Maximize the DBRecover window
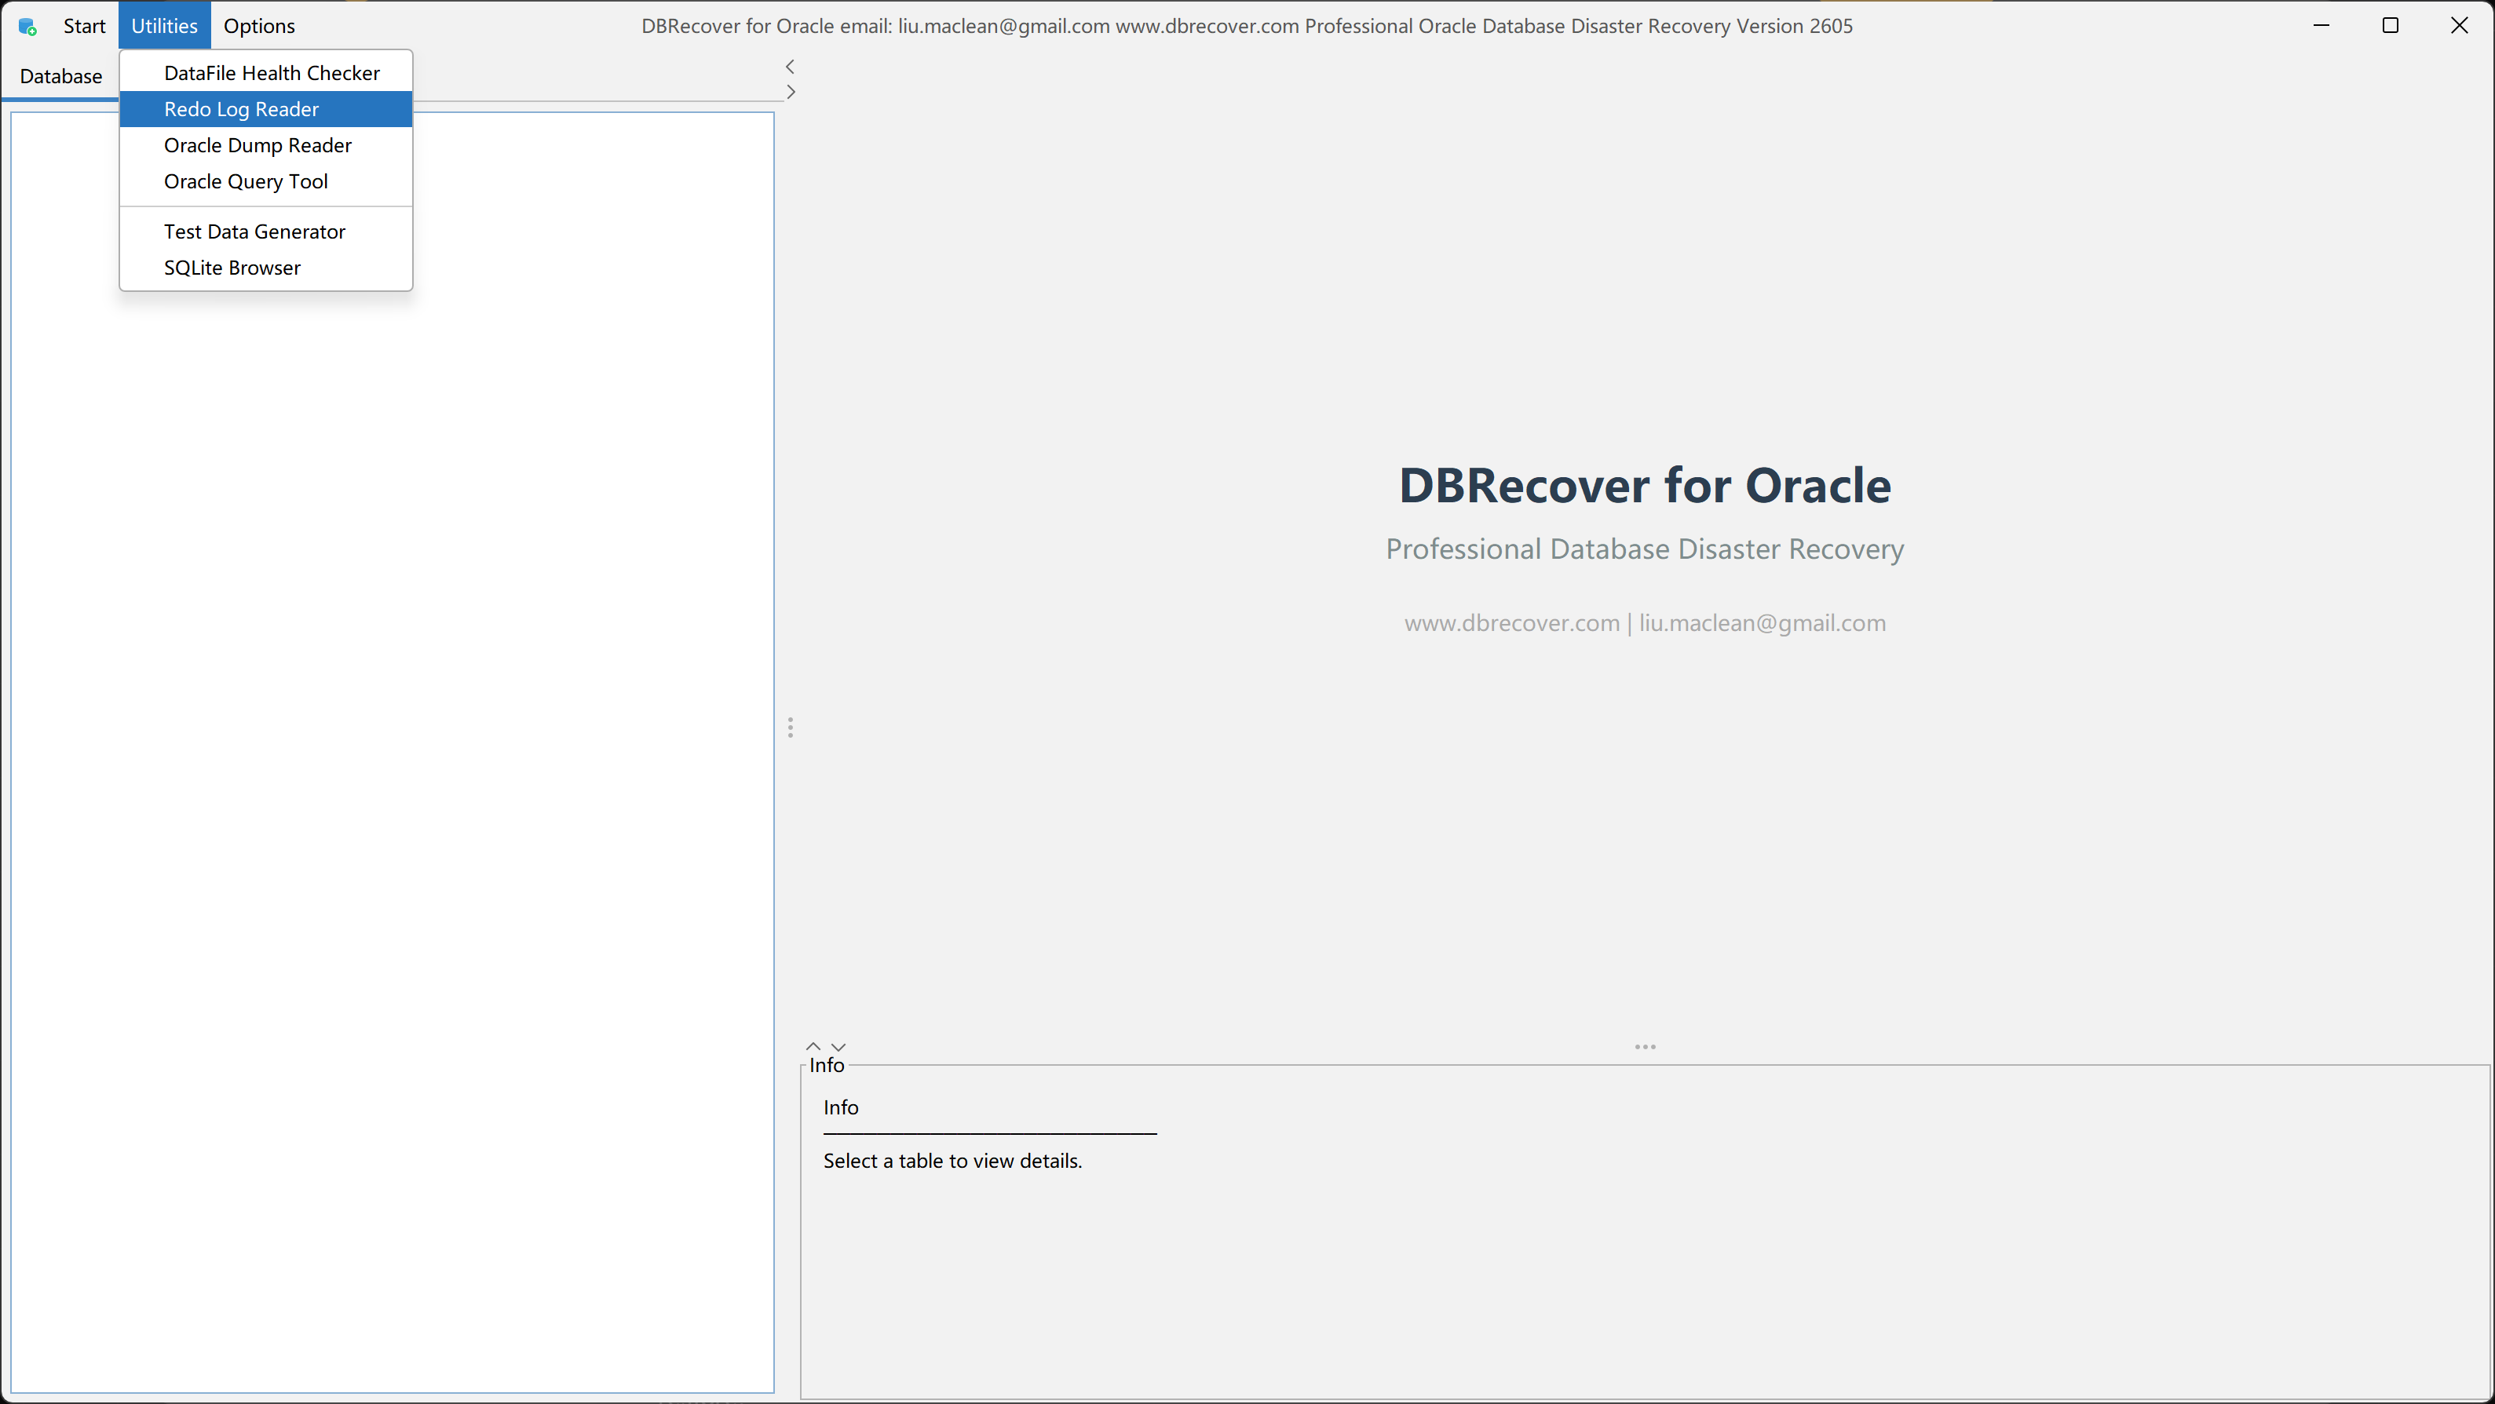Image resolution: width=2495 pixels, height=1404 pixels. tap(2390, 26)
